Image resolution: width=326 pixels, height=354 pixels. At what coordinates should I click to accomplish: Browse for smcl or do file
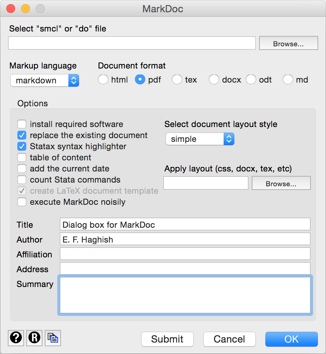point(288,43)
